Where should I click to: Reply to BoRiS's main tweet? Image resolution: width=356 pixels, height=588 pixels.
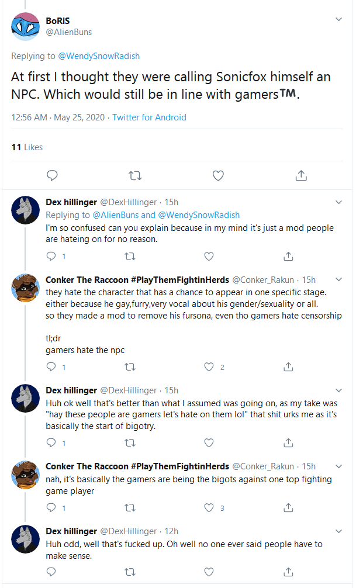[52, 175]
